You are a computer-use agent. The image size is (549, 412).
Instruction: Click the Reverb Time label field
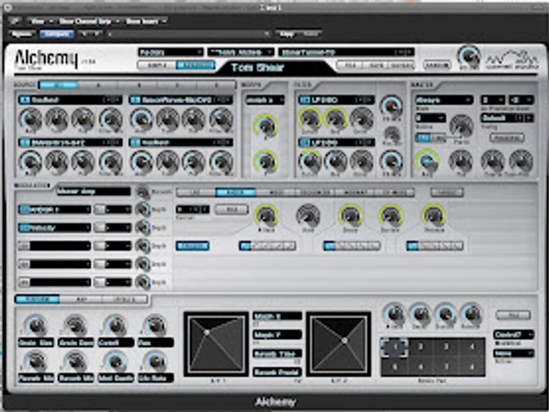point(278,354)
